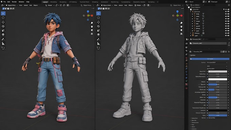231x130 pixels.
Task: Expand the Light tree item
Action: point(191,36)
